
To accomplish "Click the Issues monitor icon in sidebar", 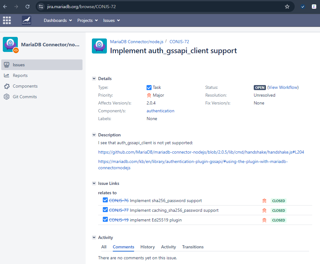I will (x=7, y=65).
